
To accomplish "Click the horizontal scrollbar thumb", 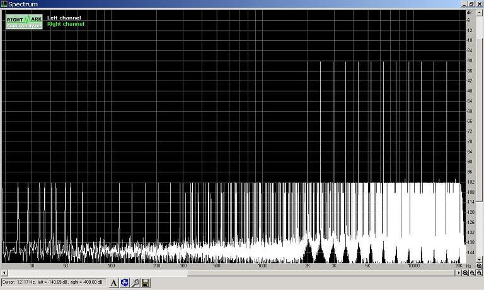I will pyautogui.click(x=232, y=273).
